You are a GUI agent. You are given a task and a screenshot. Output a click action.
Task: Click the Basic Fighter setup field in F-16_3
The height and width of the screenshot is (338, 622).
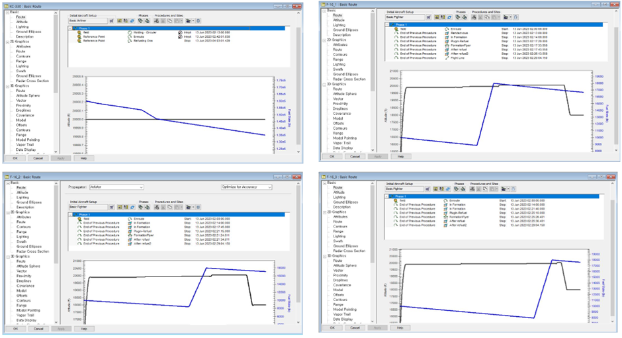tap(404, 189)
